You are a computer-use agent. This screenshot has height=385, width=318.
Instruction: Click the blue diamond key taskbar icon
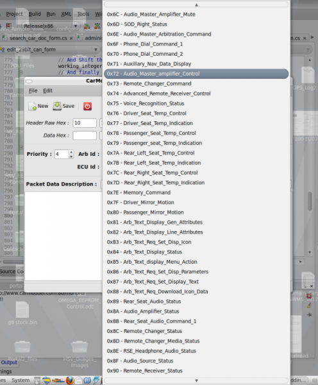pyautogui.click(x=46, y=381)
